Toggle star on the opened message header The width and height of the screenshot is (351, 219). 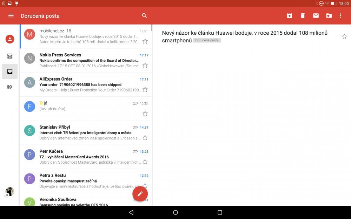coord(344,37)
